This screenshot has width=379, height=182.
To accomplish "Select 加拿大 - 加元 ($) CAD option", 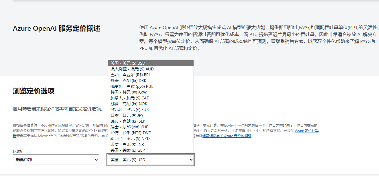I will [150, 98].
